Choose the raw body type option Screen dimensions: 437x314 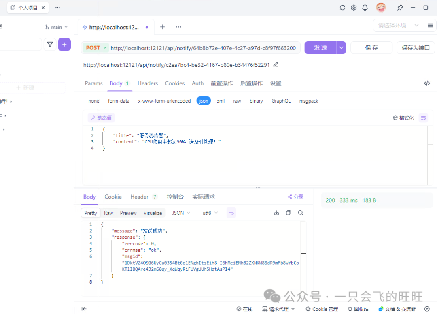(x=237, y=101)
